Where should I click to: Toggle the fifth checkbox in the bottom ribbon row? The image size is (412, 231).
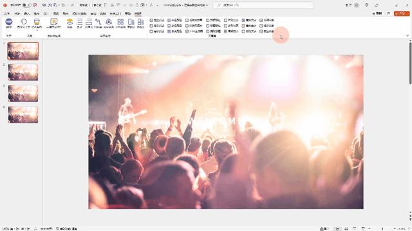[225, 31]
